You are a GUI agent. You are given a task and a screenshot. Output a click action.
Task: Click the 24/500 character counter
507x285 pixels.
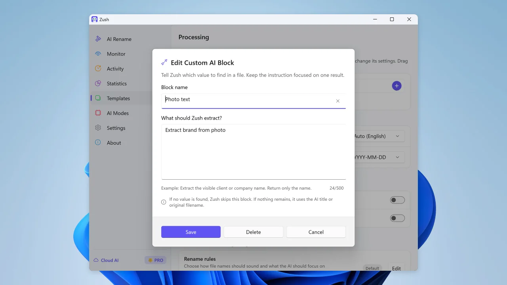337,188
